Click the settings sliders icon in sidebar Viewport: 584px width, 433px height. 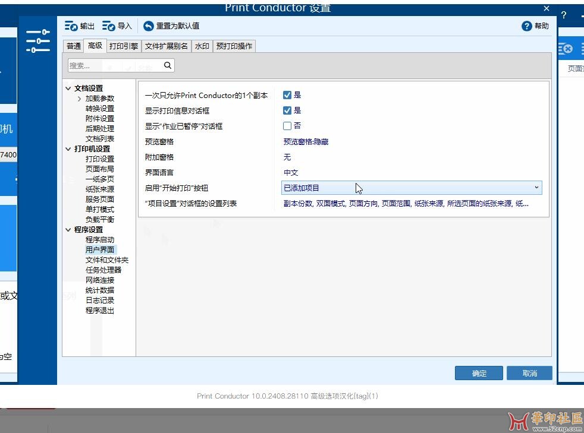pyautogui.click(x=38, y=41)
